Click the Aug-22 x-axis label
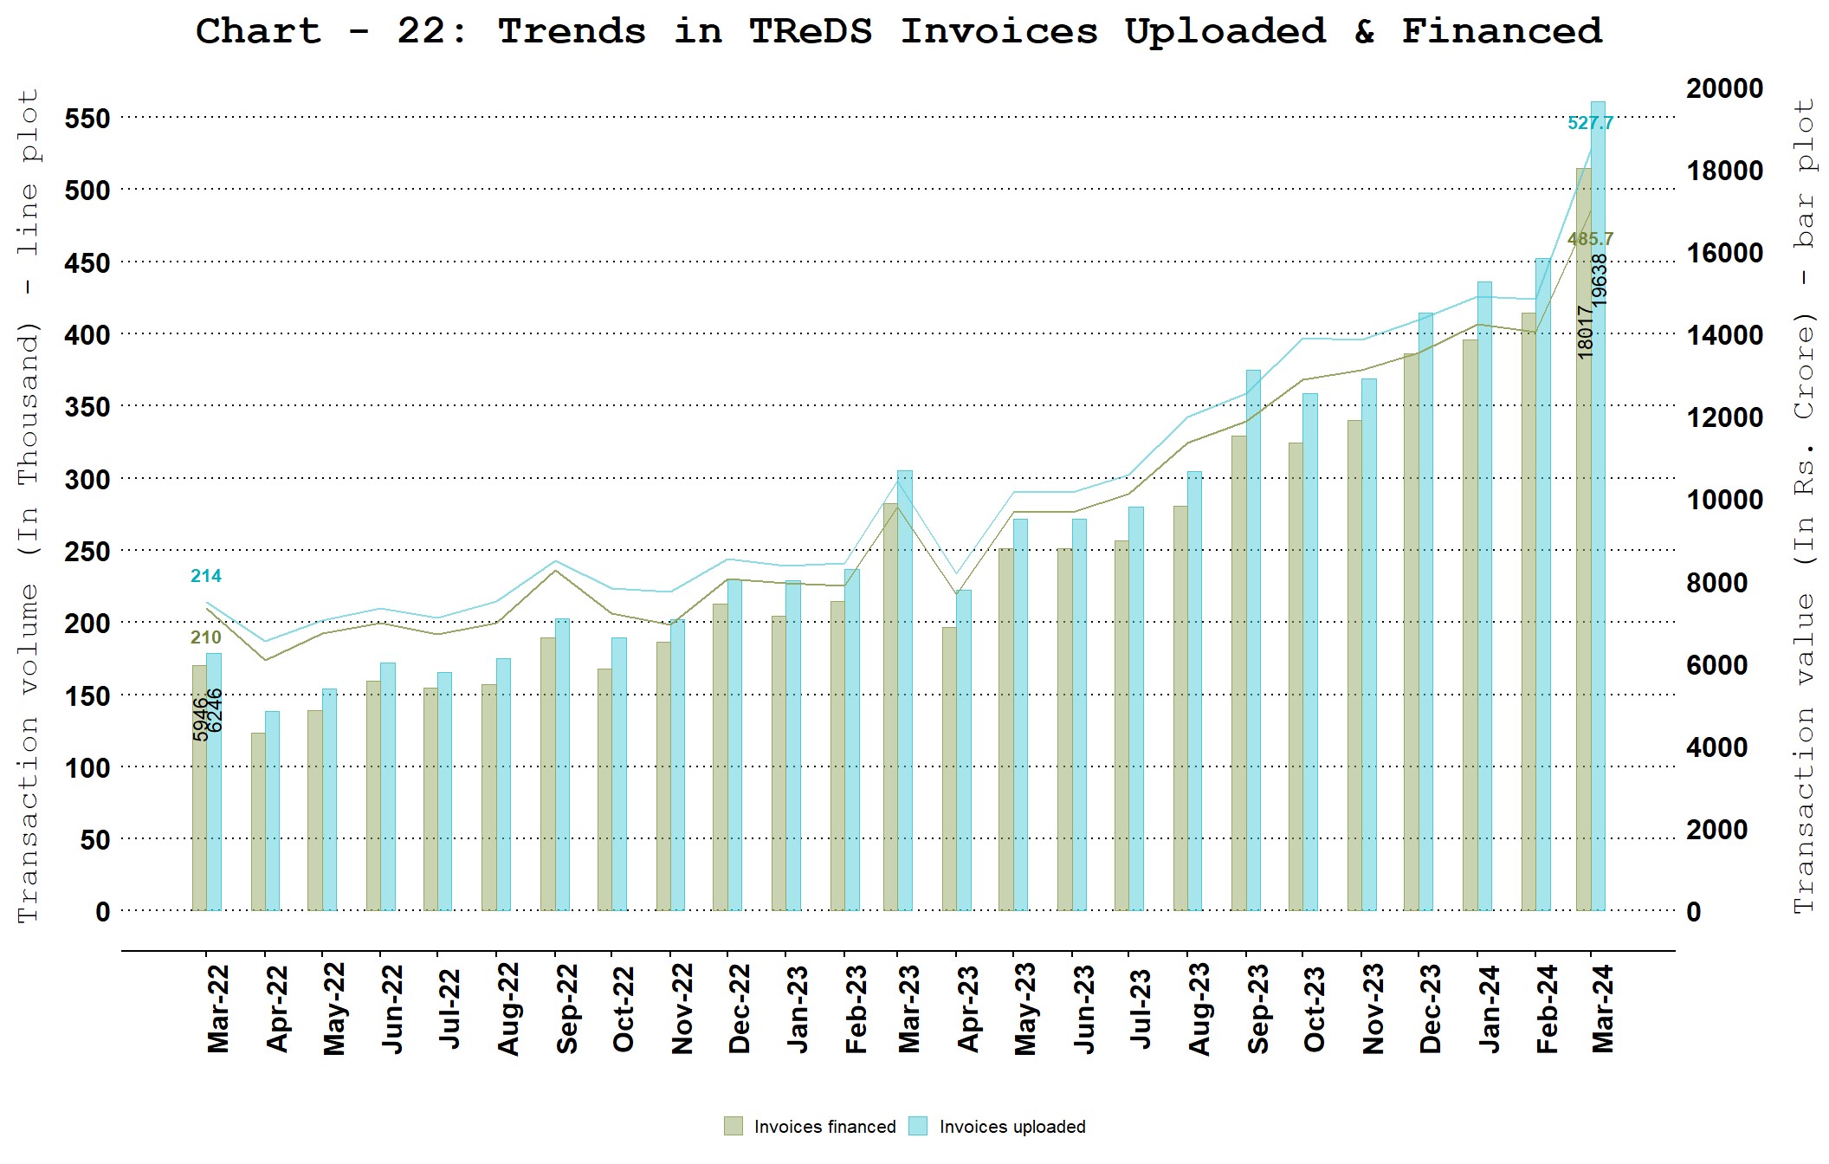1829x1164 pixels. click(x=507, y=1009)
